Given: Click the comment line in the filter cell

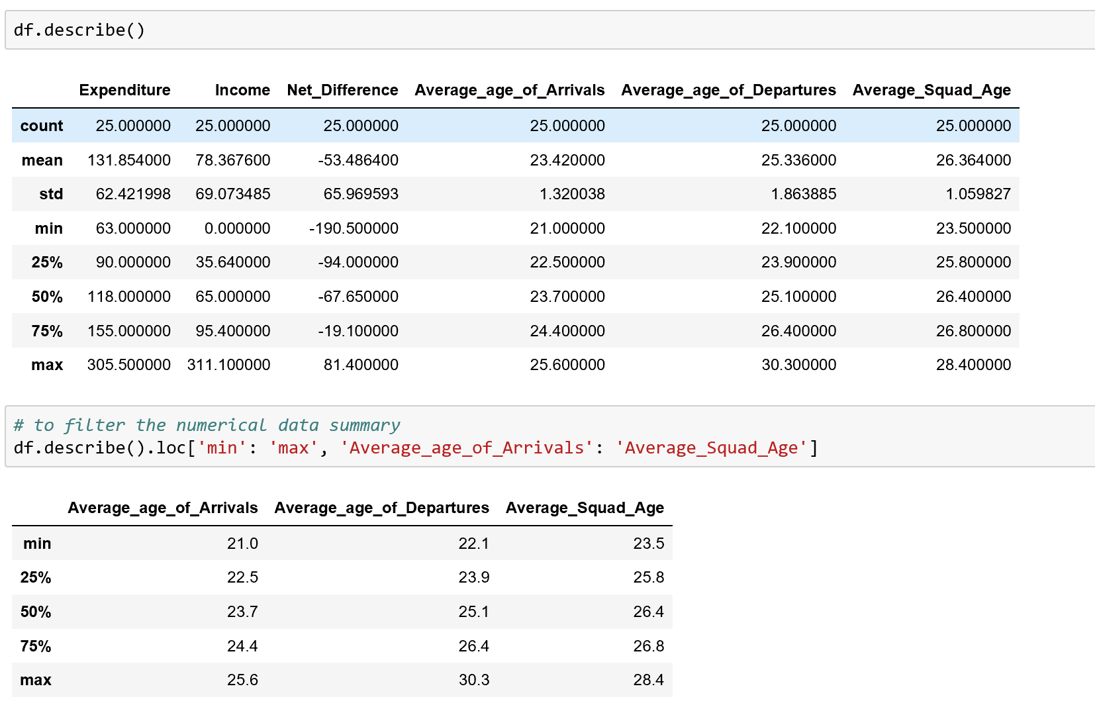Looking at the screenshot, I should pyautogui.click(x=207, y=425).
